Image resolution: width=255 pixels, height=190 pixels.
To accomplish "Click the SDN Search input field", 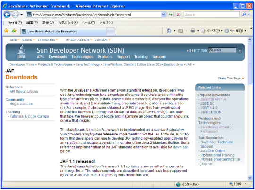I will pyautogui.click(x=222, y=50).
